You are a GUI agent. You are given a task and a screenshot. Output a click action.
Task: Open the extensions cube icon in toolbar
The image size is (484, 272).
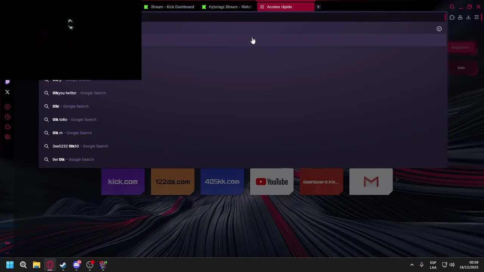coord(452,17)
